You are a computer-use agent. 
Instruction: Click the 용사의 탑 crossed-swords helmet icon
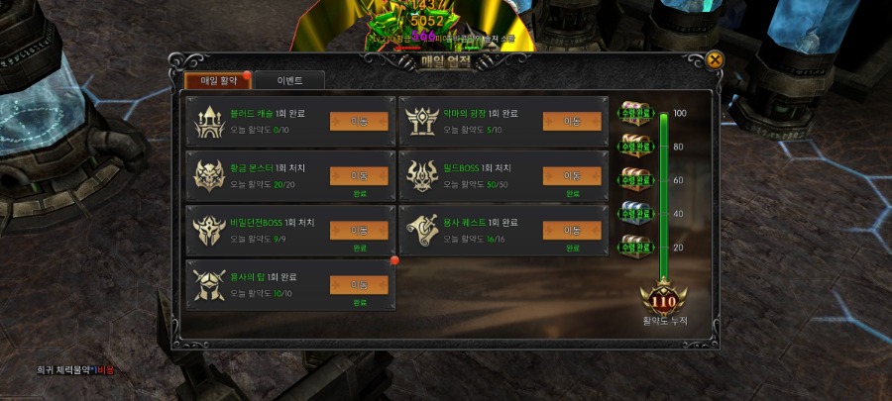[x=209, y=284]
